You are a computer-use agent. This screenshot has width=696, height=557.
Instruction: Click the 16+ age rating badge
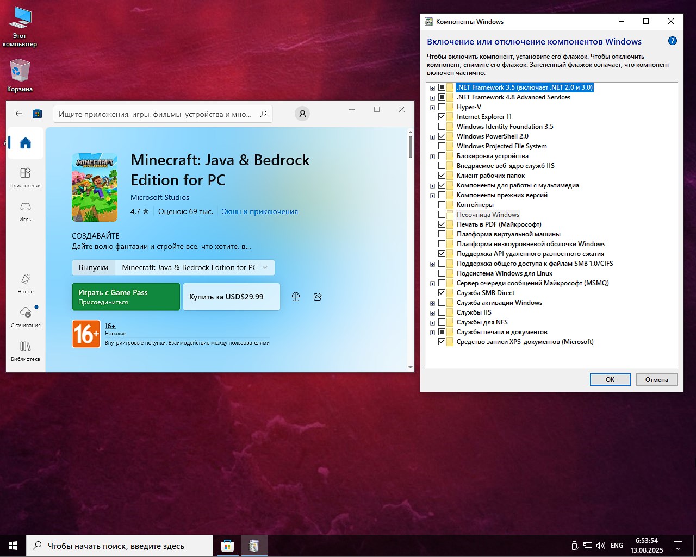pyautogui.click(x=86, y=334)
